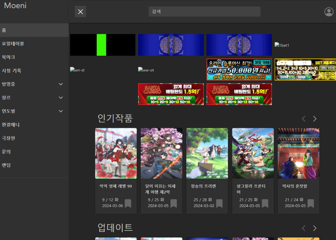Bookmark 샹그릴라 프론티어

click(265, 203)
